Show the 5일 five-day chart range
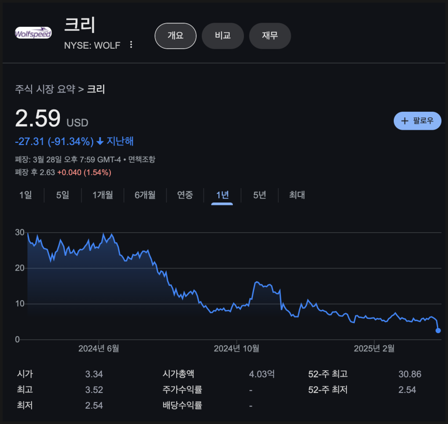The height and width of the screenshot is (424, 448). [63, 195]
